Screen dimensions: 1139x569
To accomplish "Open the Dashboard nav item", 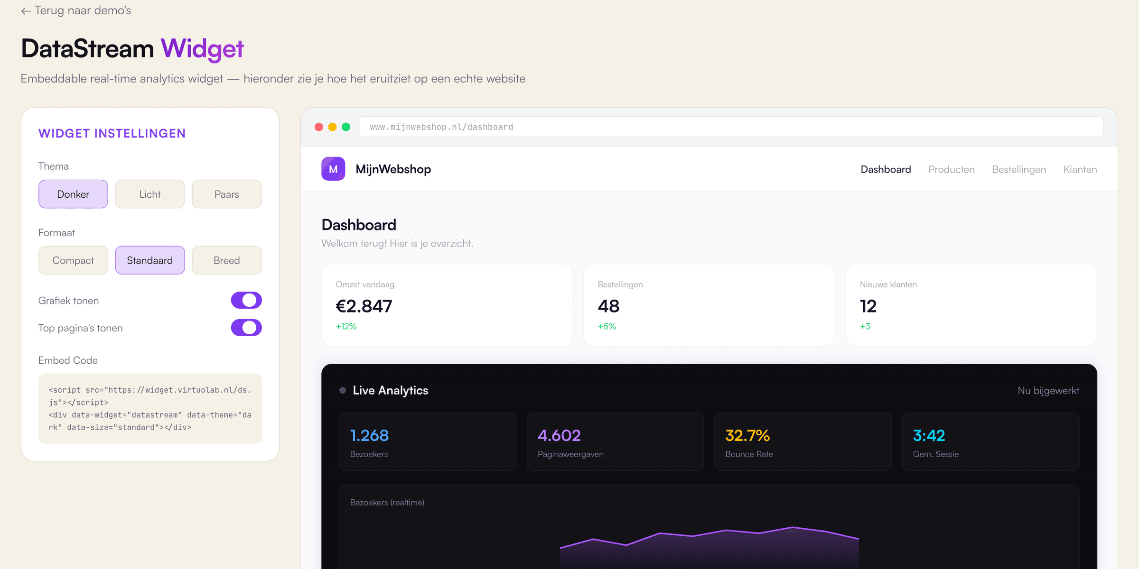I will pyautogui.click(x=886, y=169).
